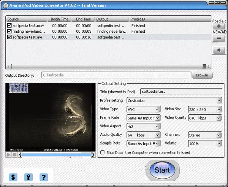Click the minus remove-file icon
The image size is (228, 187).
(219, 38)
